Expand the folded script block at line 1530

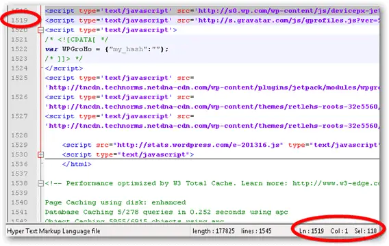point(40,154)
